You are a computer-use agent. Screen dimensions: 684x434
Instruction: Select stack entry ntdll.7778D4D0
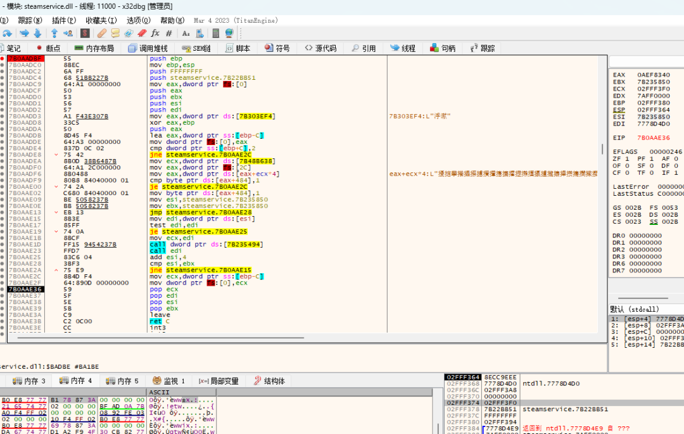pos(552,384)
